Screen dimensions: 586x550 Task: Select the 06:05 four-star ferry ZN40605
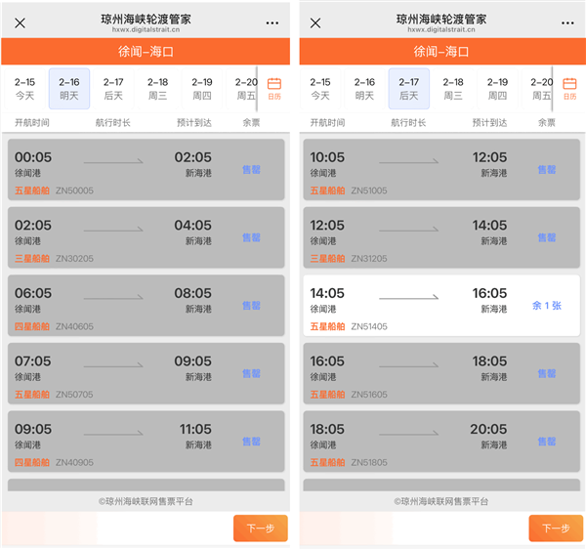[146, 306]
